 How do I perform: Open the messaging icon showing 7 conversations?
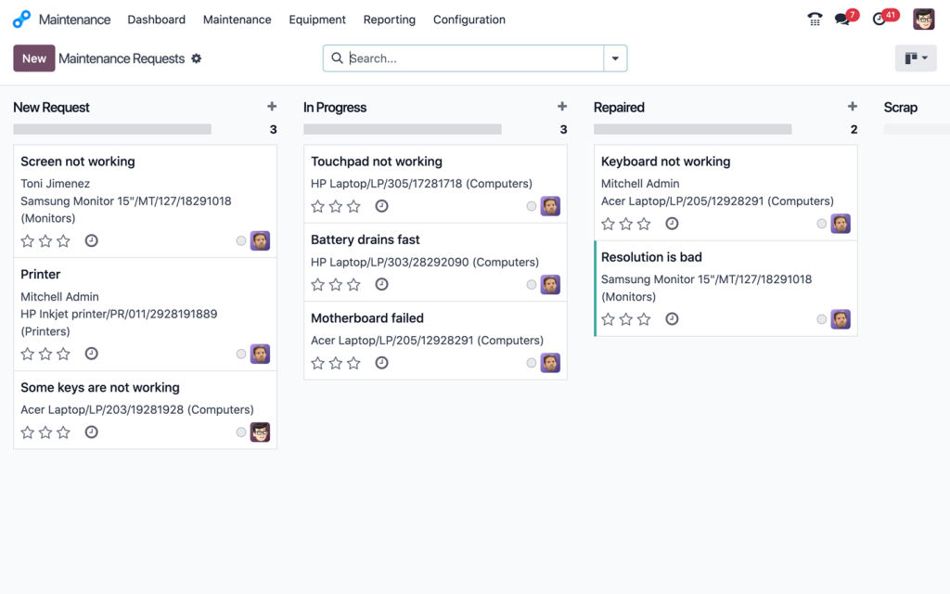click(842, 19)
